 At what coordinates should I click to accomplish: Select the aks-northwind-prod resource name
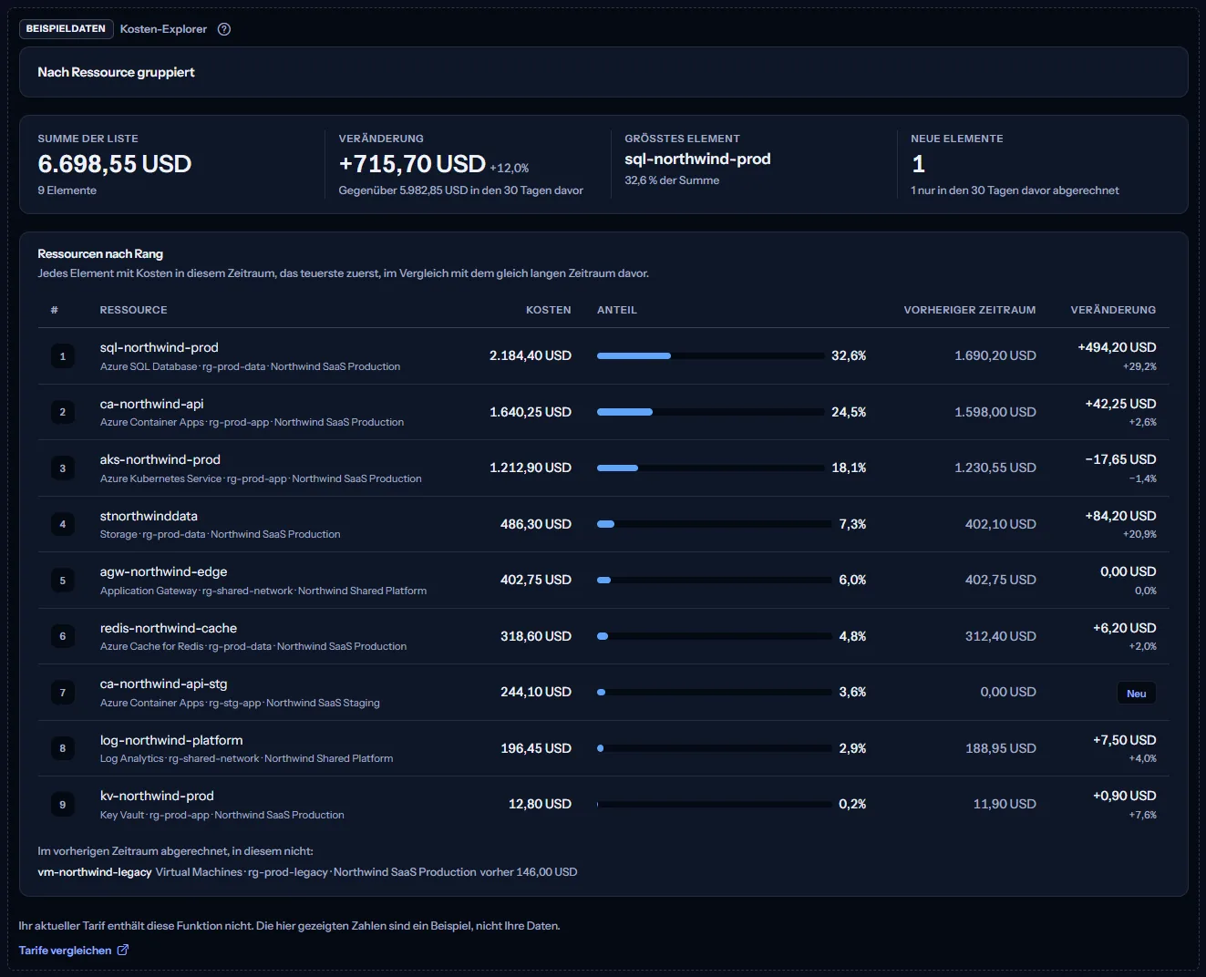point(160,459)
